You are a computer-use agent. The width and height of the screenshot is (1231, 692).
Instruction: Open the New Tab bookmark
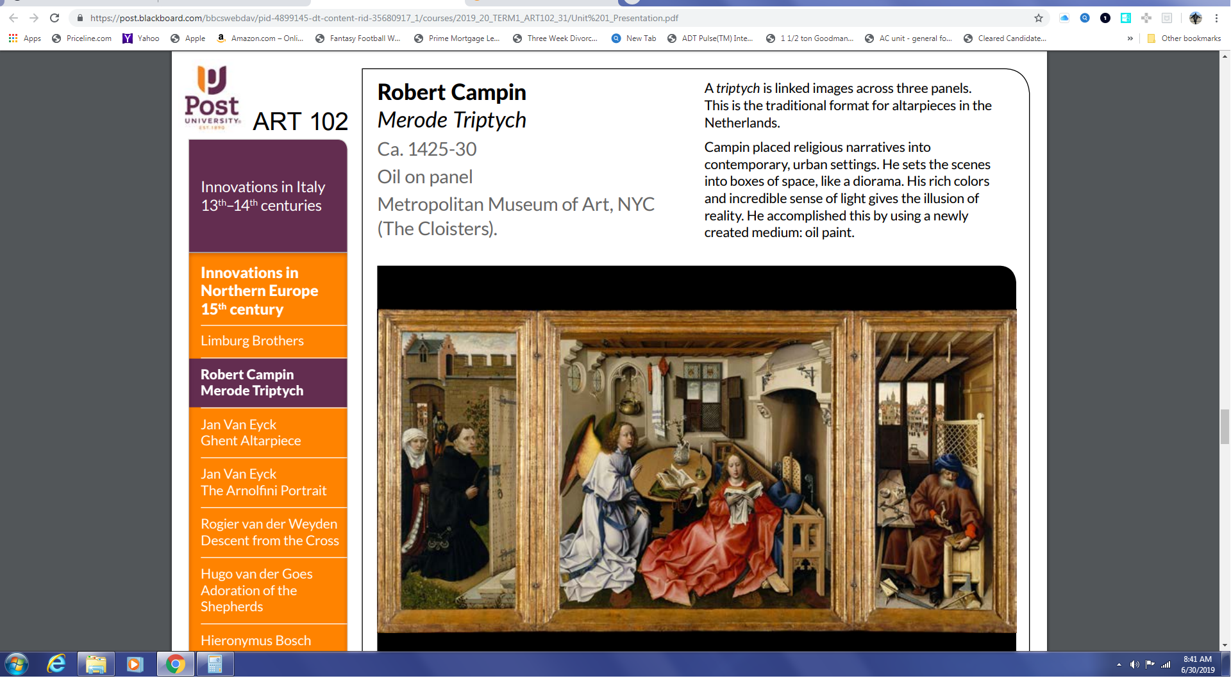point(634,38)
